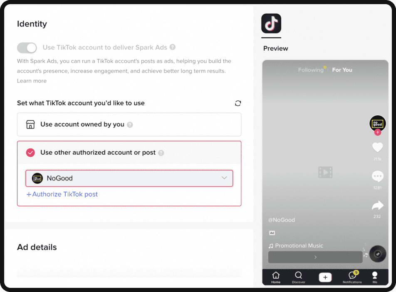Open the Learn more link
The width and height of the screenshot is (396, 292).
coord(32,81)
